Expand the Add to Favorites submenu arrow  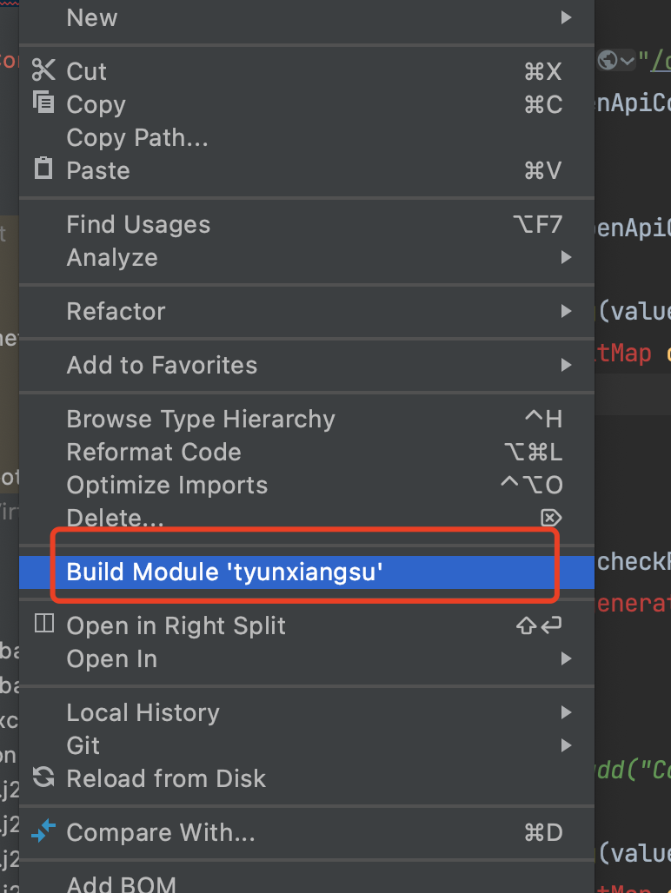pyautogui.click(x=566, y=365)
